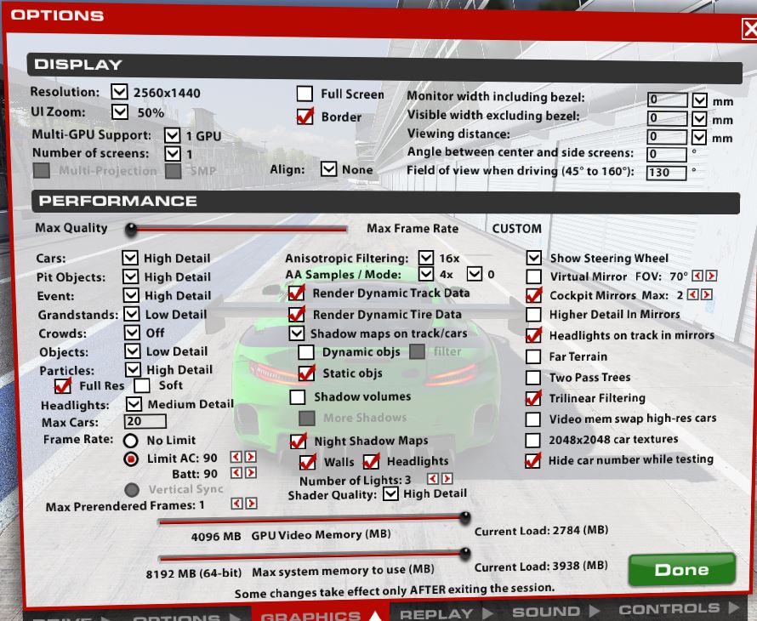
Task: Toggle Render Dynamic Track Data checkbox
Action: (297, 293)
